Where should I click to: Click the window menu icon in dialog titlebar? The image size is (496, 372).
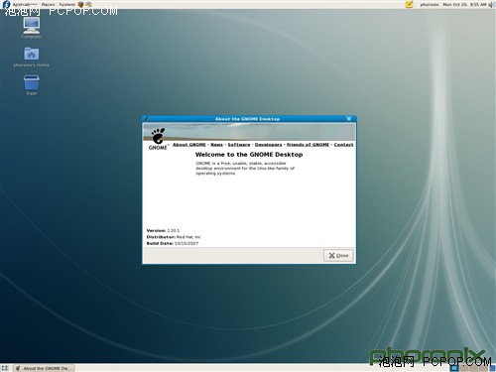(x=147, y=119)
